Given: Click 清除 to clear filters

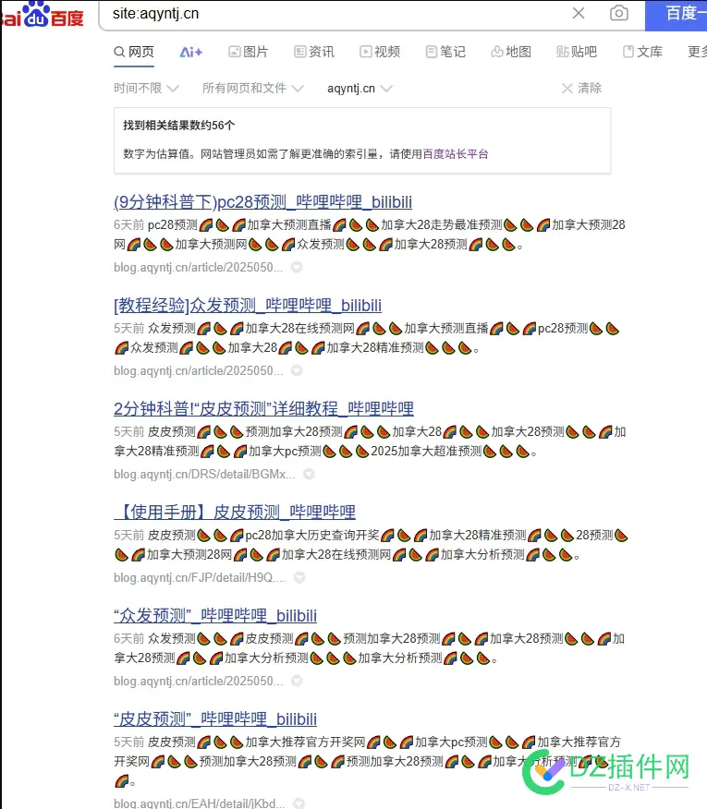Looking at the screenshot, I should [581, 89].
